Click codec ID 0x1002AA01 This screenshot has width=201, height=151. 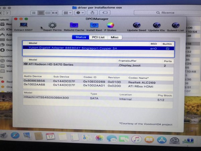pyautogui.click(x=94, y=86)
